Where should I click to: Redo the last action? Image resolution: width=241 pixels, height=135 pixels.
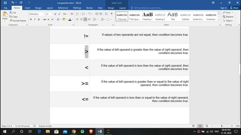click(x=21, y=3)
